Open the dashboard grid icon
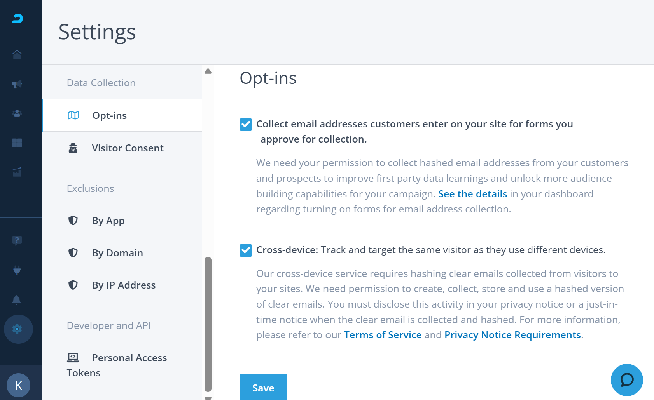654x400 pixels. (x=17, y=143)
